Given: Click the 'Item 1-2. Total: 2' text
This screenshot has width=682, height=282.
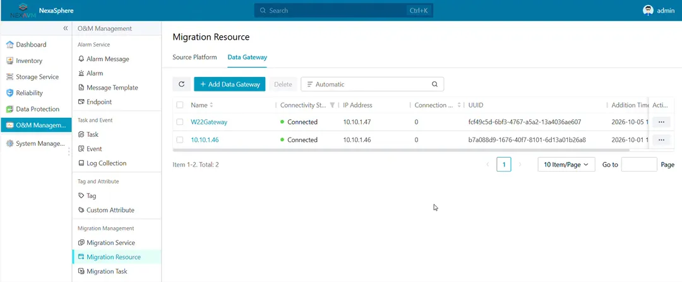Looking at the screenshot, I should [196, 165].
